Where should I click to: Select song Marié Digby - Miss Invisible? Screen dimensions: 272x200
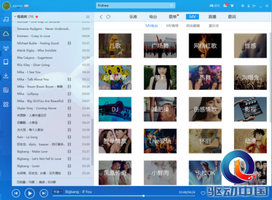(x=53, y=50)
